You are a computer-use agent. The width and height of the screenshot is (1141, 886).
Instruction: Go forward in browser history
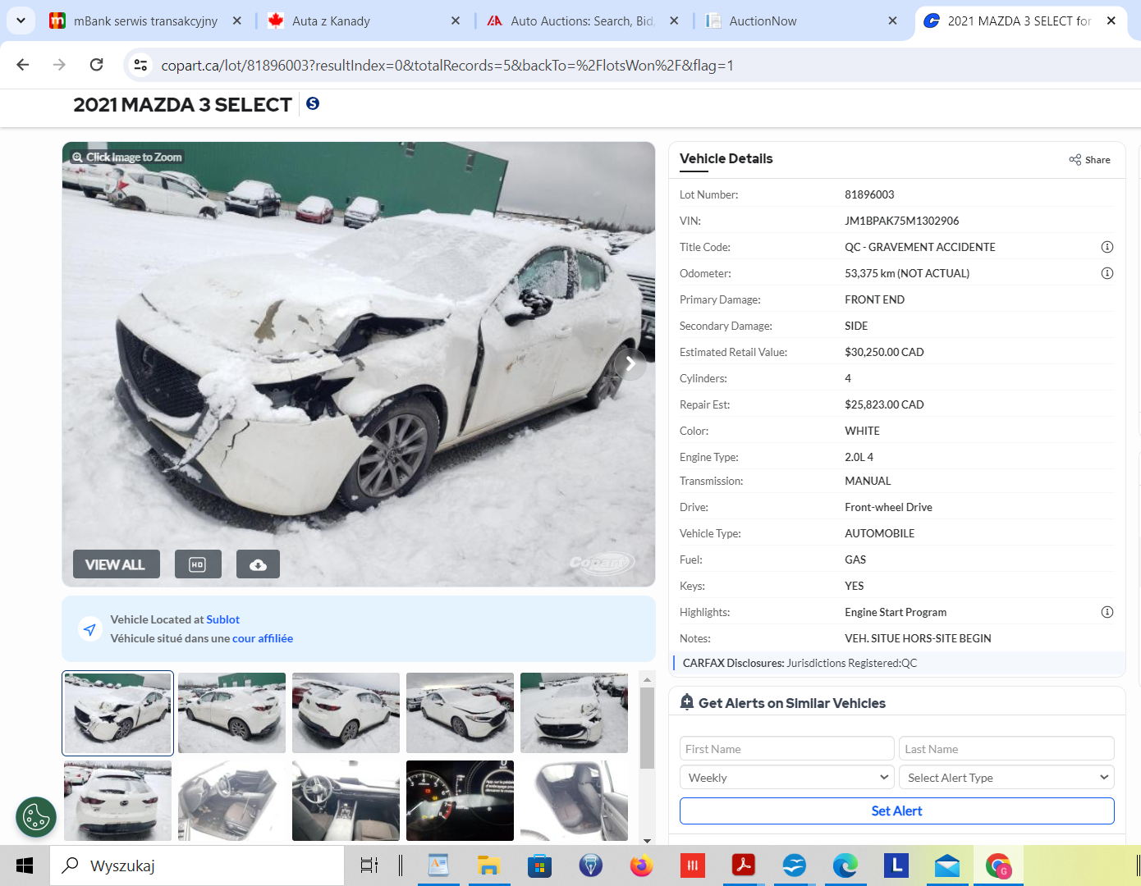coord(59,65)
